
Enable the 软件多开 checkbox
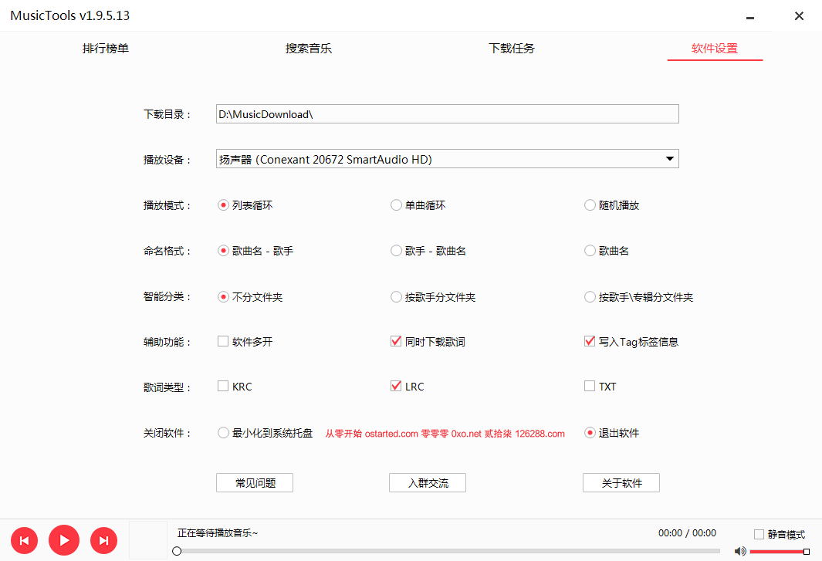[x=223, y=341]
